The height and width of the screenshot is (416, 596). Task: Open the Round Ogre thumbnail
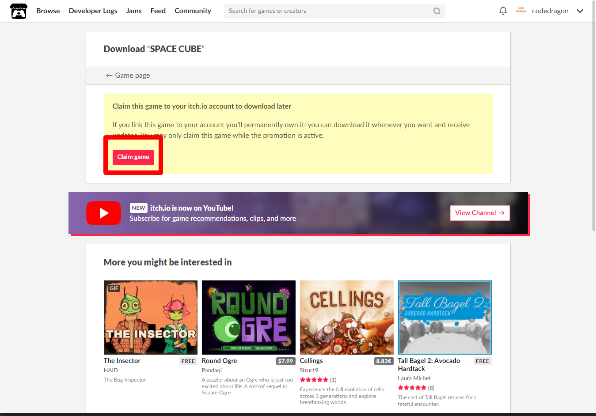coord(249,318)
